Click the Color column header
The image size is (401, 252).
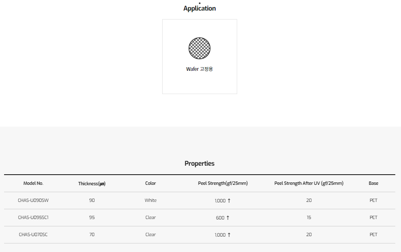point(150,183)
